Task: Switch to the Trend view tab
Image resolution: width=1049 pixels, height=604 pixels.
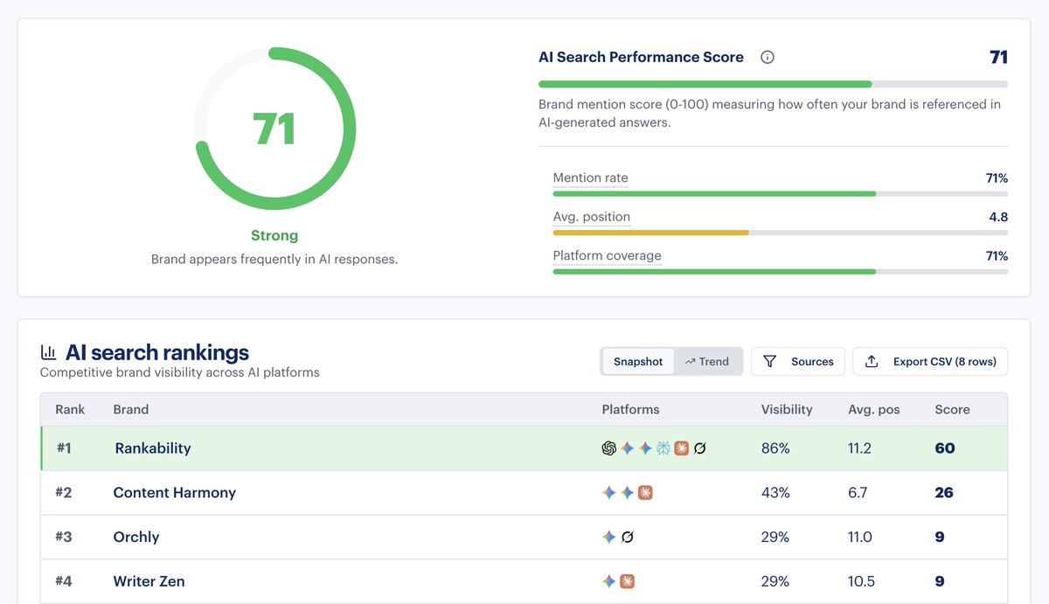Action: click(x=707, y=361)
